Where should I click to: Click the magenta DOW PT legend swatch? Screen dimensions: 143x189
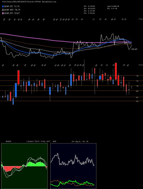pos(3,13)
